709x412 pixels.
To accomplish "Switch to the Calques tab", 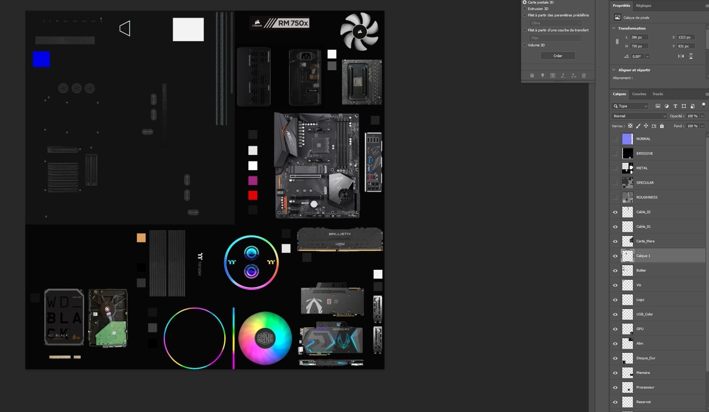I will point(619,94).
